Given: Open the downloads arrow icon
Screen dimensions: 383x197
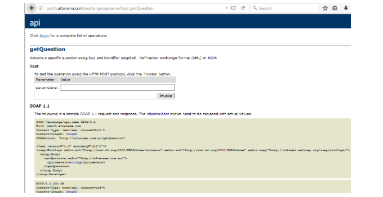Looking at the screenshot, I should tap(345, 8).
